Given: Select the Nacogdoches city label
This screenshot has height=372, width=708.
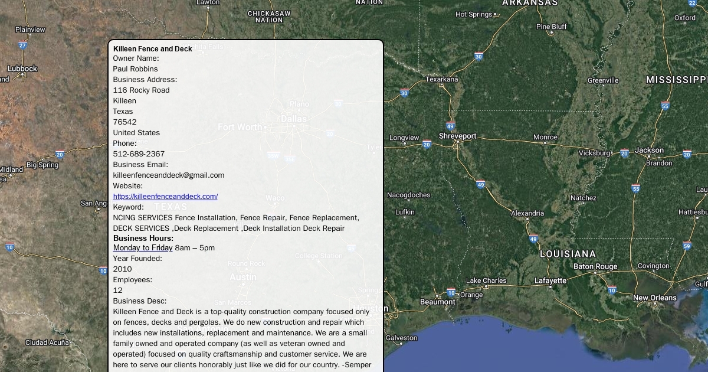Looking at the screenshot, I should click(x=408, y=195).
